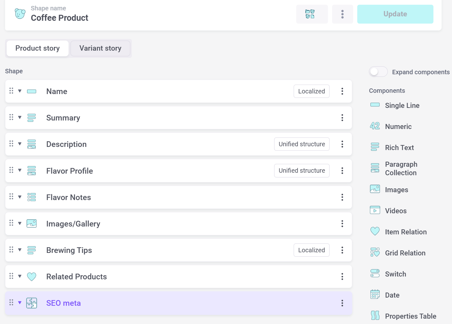Open the Coffee Product shape options menu

click(x=342, y=14)
